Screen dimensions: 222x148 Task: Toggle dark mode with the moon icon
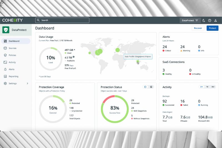tap(204, 20)
